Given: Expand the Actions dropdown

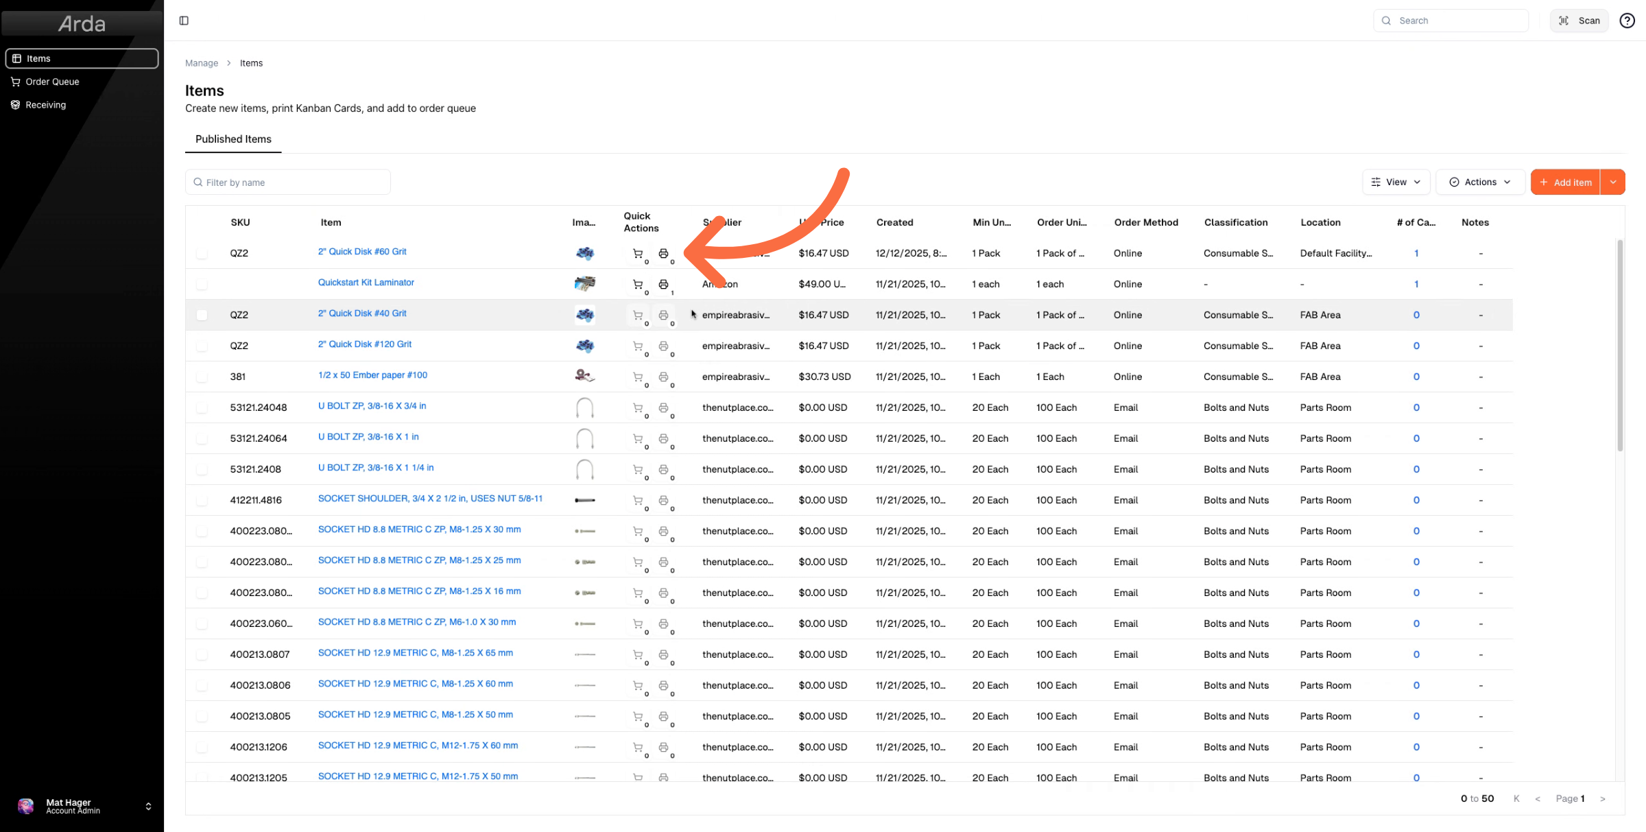Looking at the screenshot, I should (1480, 182).
